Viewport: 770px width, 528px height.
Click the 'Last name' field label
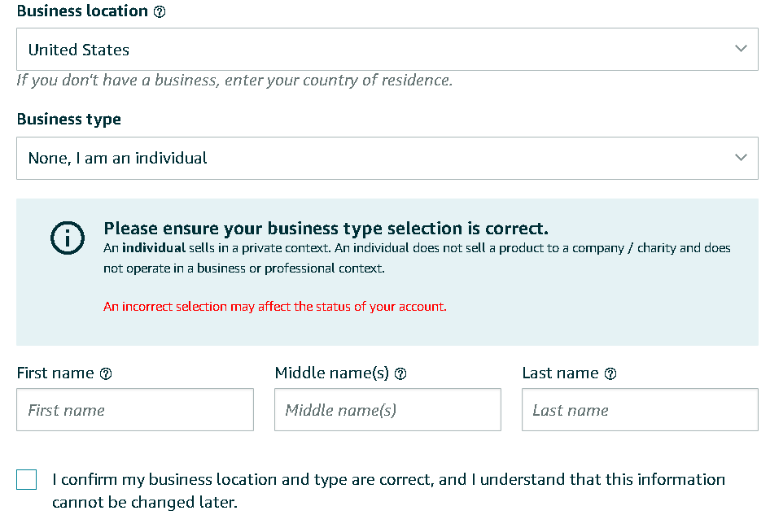coord(560,373)
